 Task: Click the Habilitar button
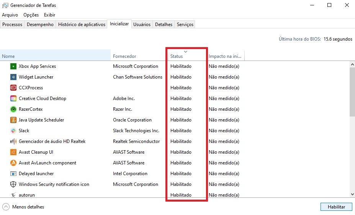click(337, 207)
